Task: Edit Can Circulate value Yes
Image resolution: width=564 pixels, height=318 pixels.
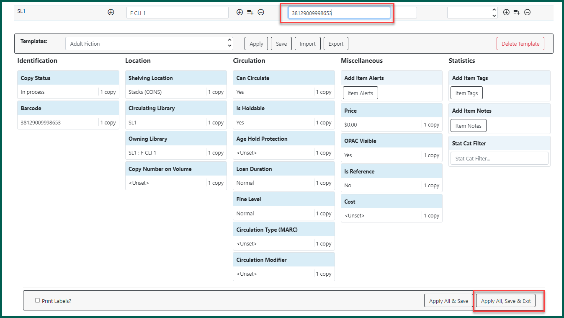Action: click(x=284, y=92)
